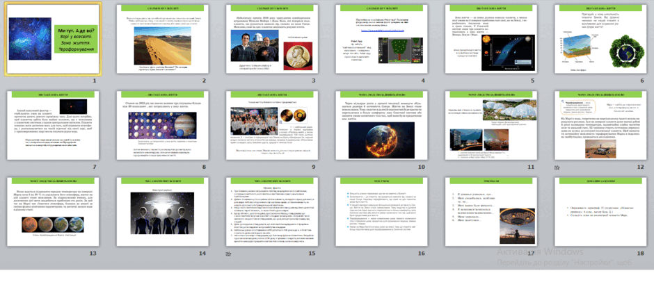This screenshot has height=305, width=654.
Task: Select slide 2 with the desert dune photo
Action: (162, 39)
